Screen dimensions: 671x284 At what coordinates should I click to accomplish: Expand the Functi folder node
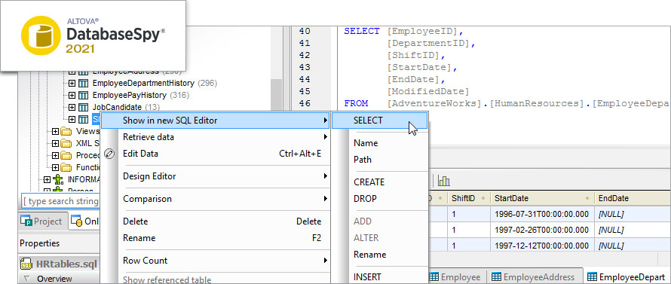(x=55, y=167)
